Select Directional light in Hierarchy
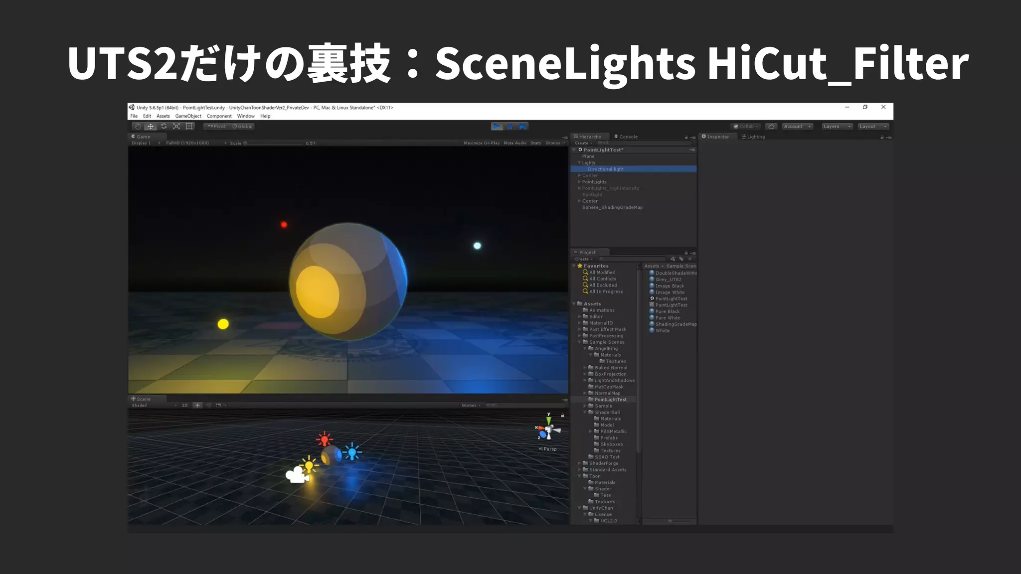Viewport: 1021px width, 574px height. (x=634, y=169)
